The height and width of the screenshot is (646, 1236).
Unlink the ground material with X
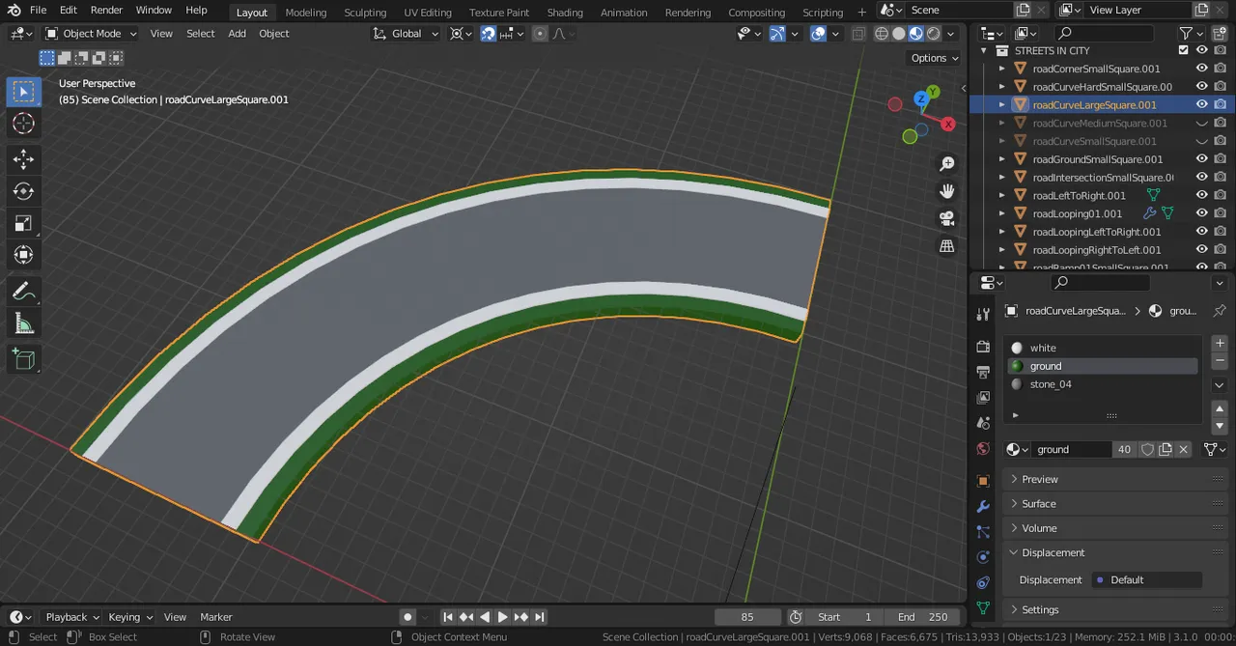(1184, 449)
